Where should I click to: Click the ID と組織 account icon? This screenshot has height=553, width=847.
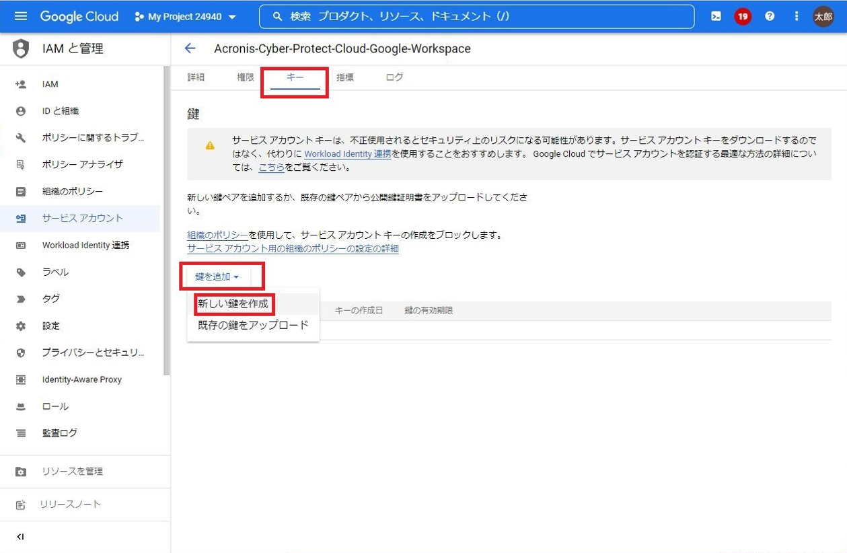point(21,111)
